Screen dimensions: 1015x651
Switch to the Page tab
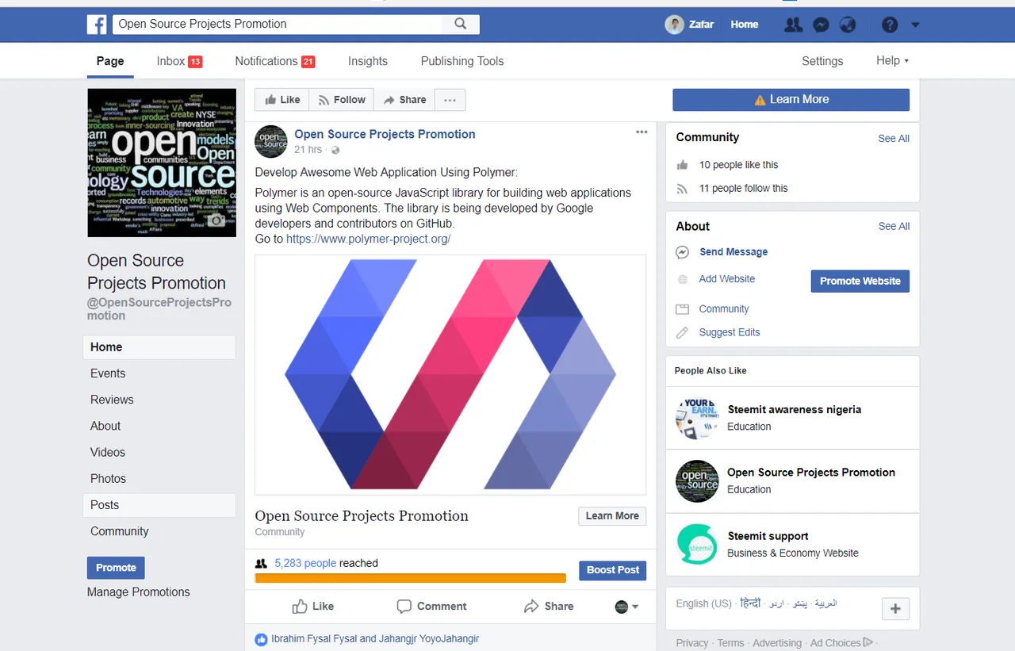(x=110, y=61)
